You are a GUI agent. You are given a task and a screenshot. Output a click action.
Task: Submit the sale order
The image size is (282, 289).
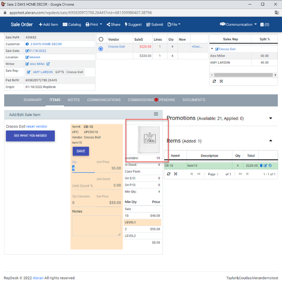pos(155,25)
